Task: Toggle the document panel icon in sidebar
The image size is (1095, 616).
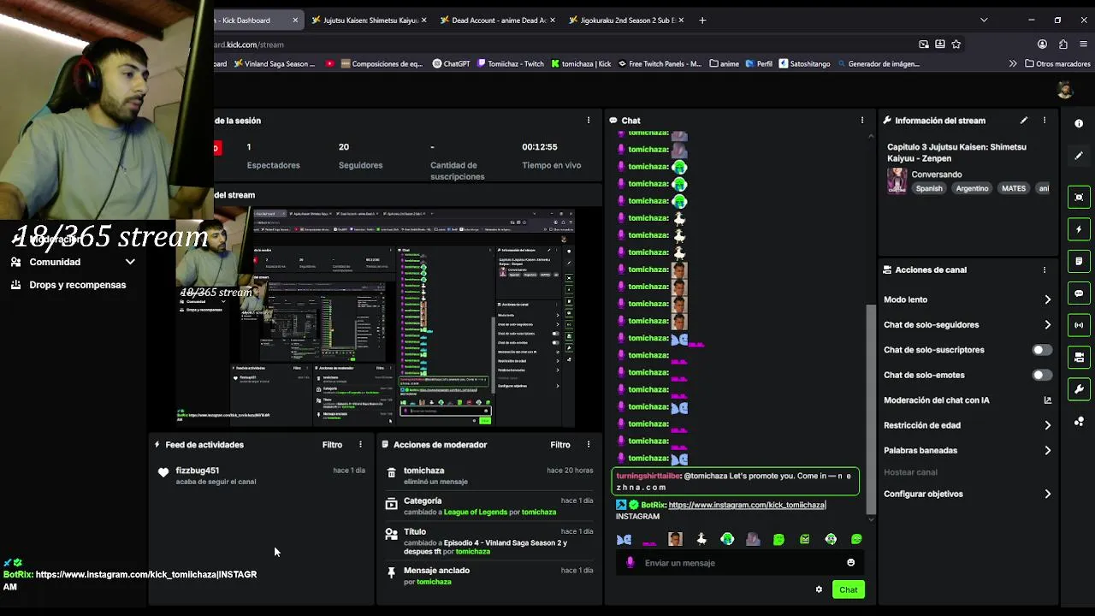Action: click(1079, 261)
